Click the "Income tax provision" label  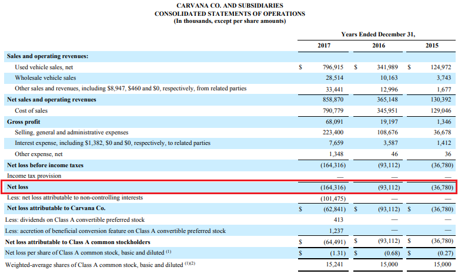pos(34,176)
